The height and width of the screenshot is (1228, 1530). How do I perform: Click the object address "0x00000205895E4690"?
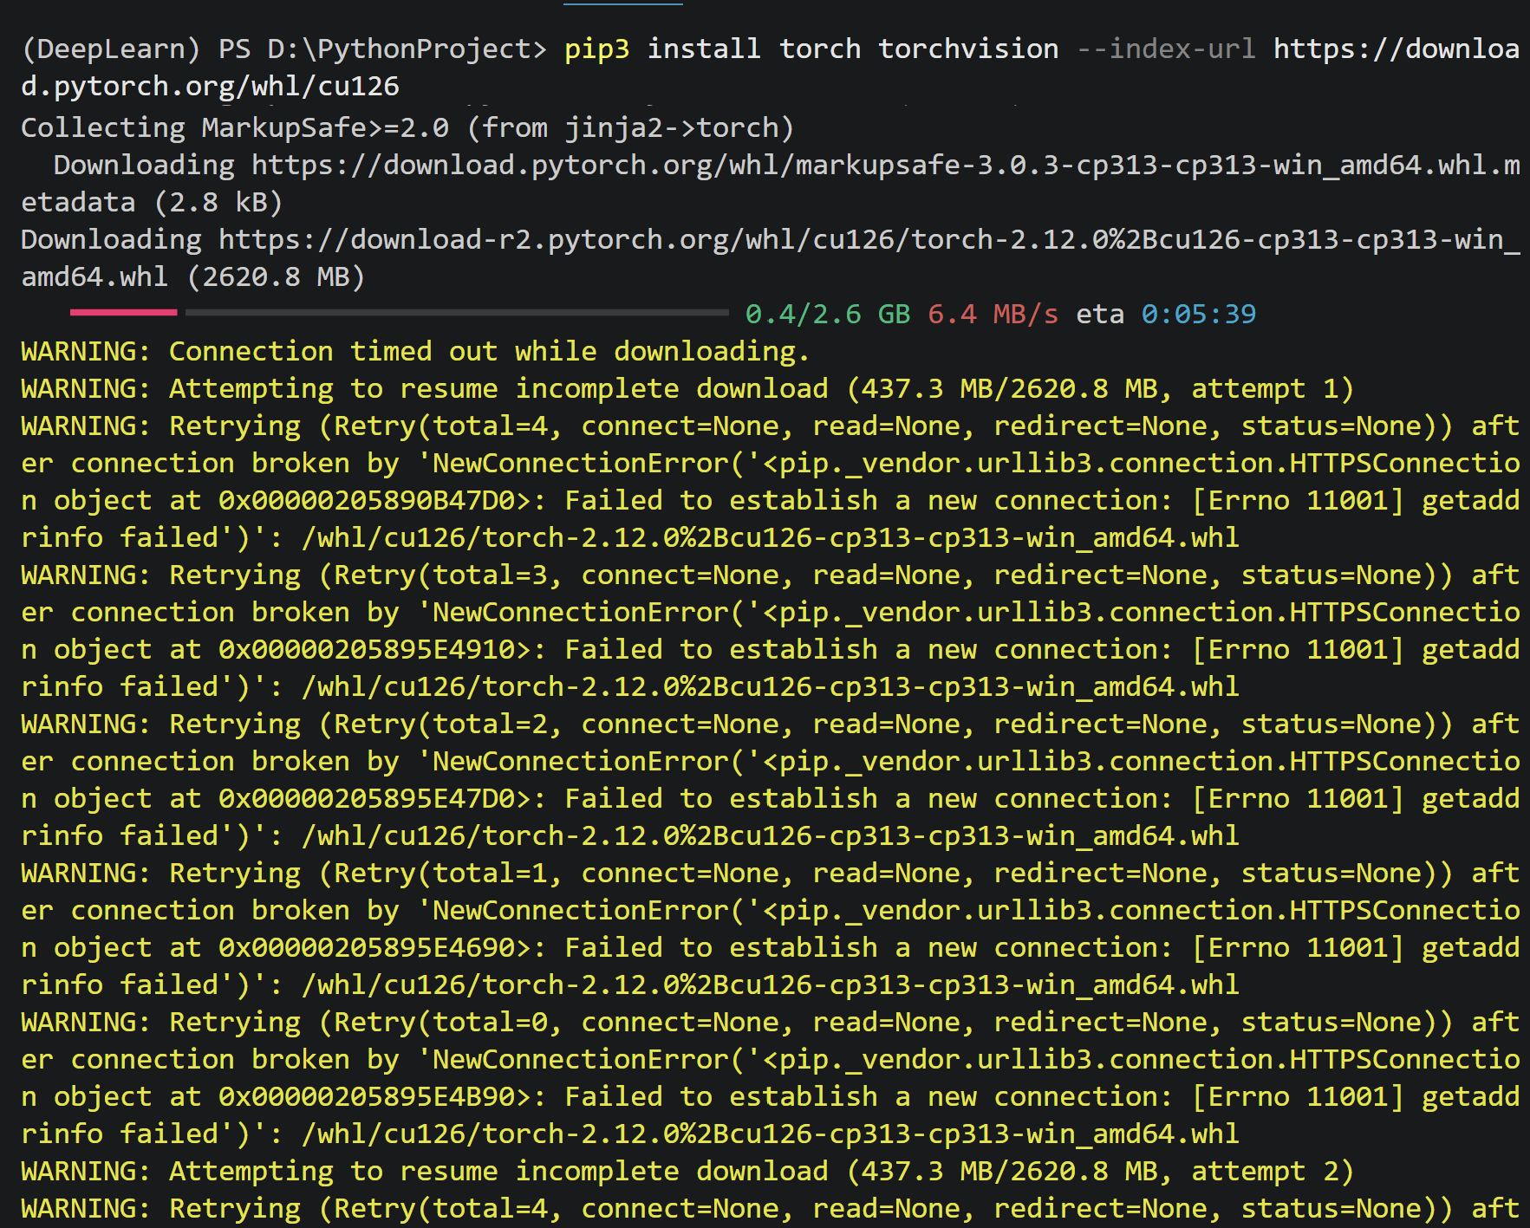coord(367,948)
